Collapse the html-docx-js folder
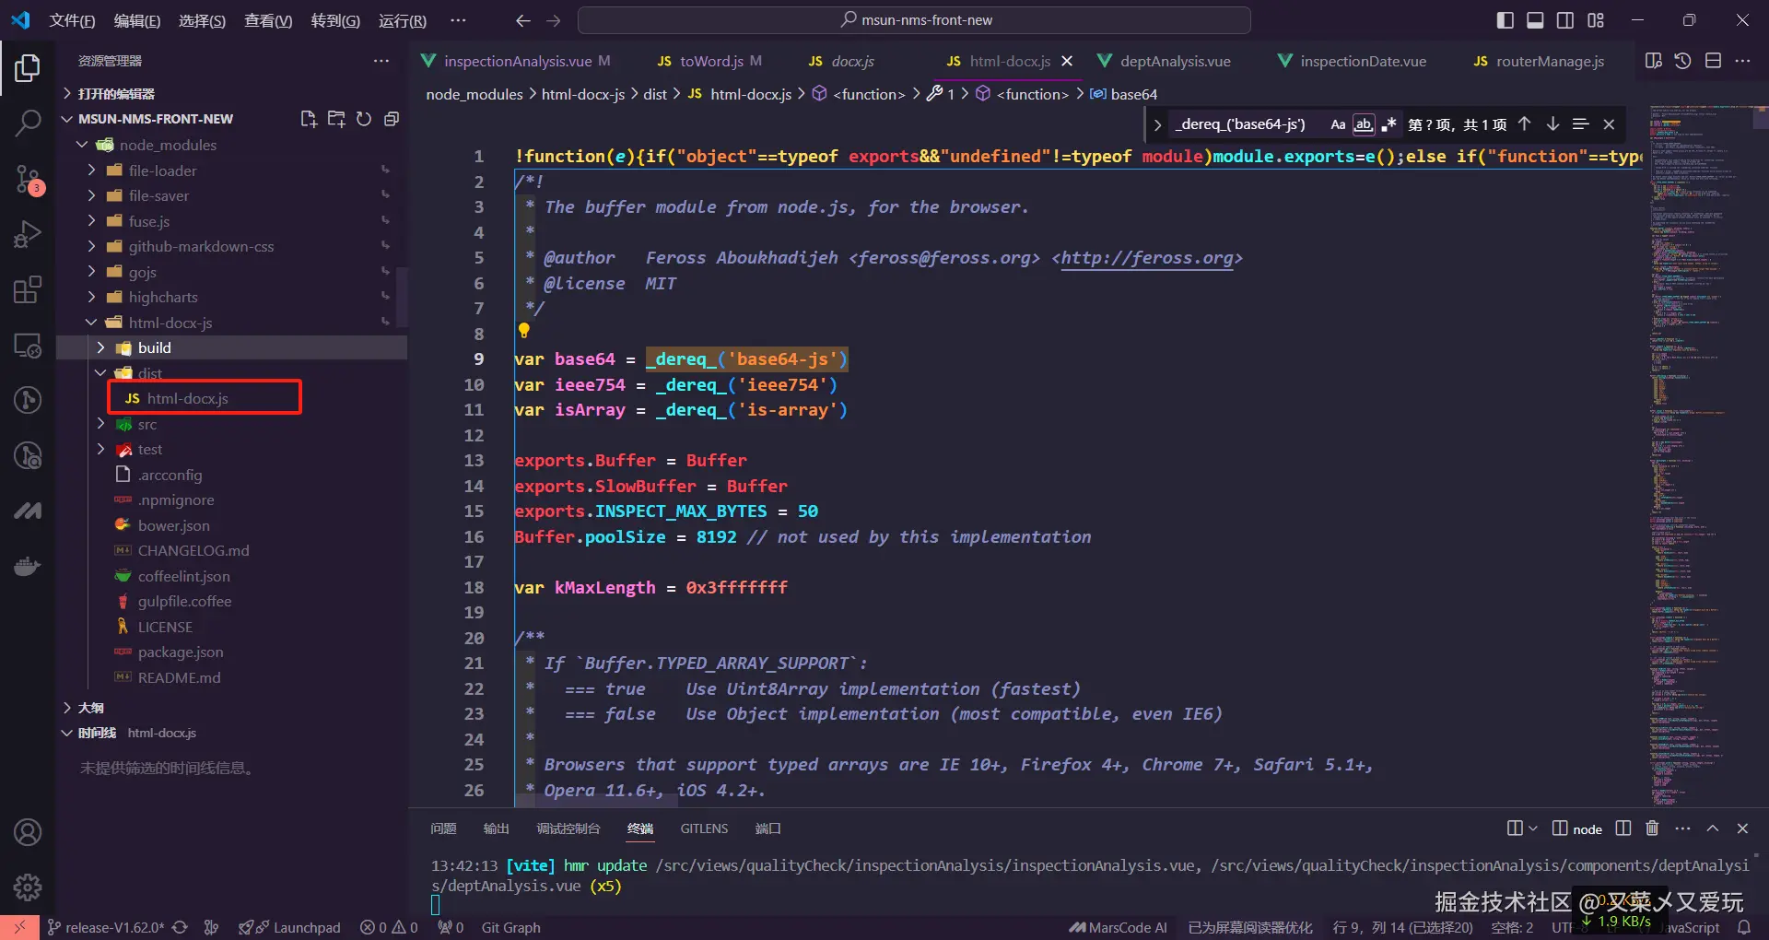This screenshot has width=1769, height=940. pyautogui.click(x=91, y=323)
